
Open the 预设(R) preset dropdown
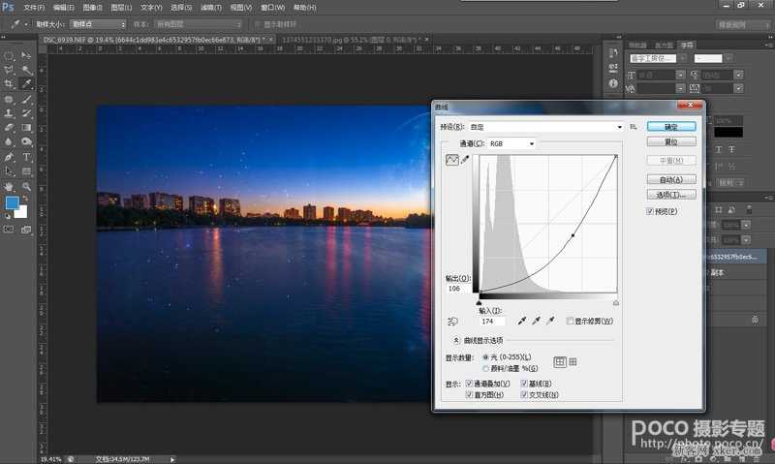(x=545, y=127)
